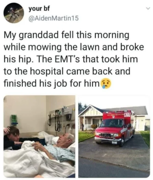Open the tweet options chevron

(148, 8)
